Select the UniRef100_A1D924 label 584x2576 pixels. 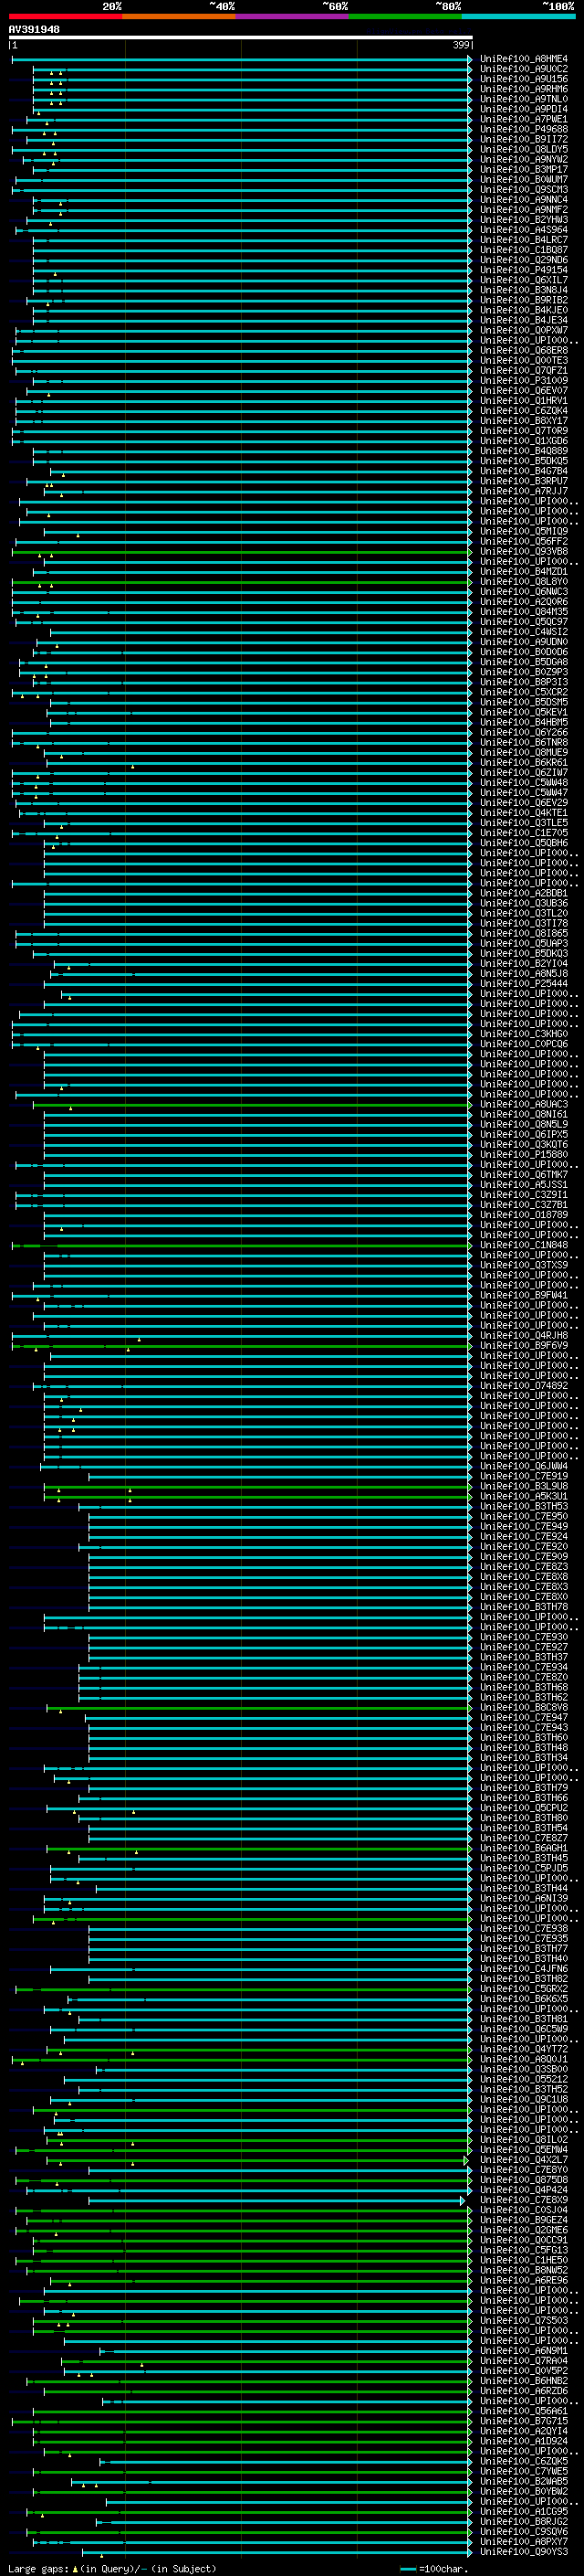click(x=524, y=2441)
